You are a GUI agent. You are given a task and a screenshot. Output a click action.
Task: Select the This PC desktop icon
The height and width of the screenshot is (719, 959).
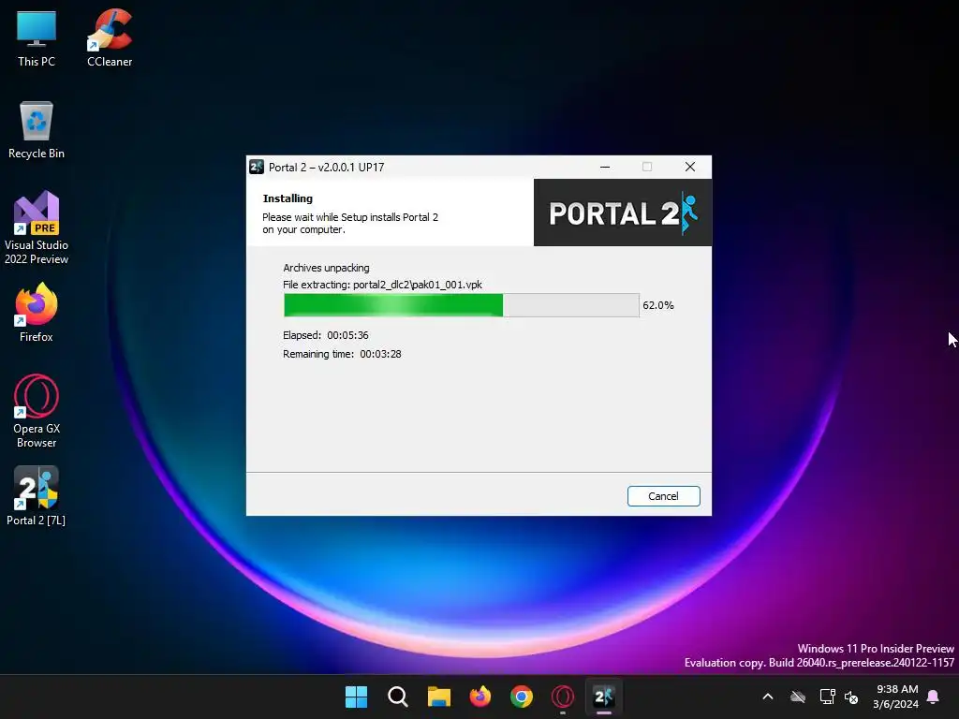(x=37, y=38)
